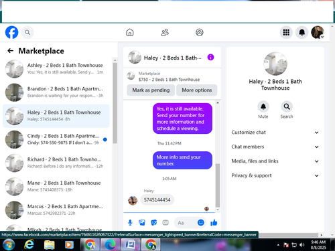Click the purple conversation info icon
Viewport: 335px width, 251px height.
(x=210, y=58)
